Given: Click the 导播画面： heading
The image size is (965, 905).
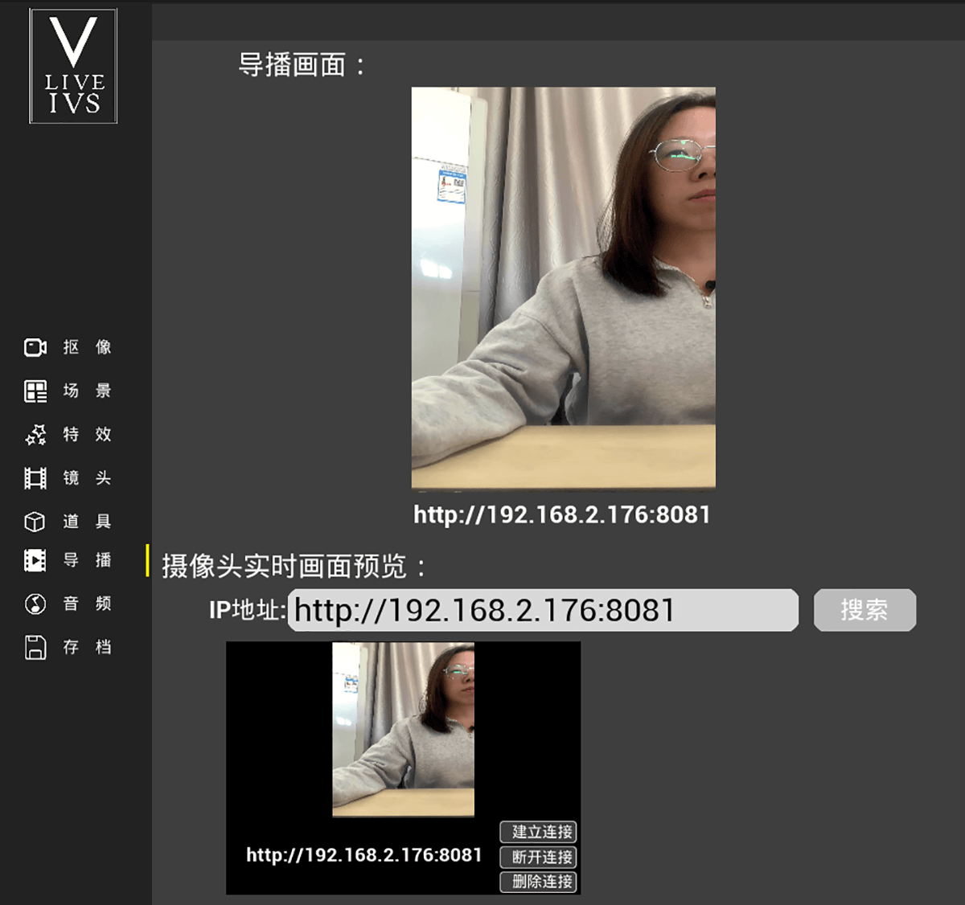Looking at the screenshot, I should pyautogui.click(x=302, y=64).
